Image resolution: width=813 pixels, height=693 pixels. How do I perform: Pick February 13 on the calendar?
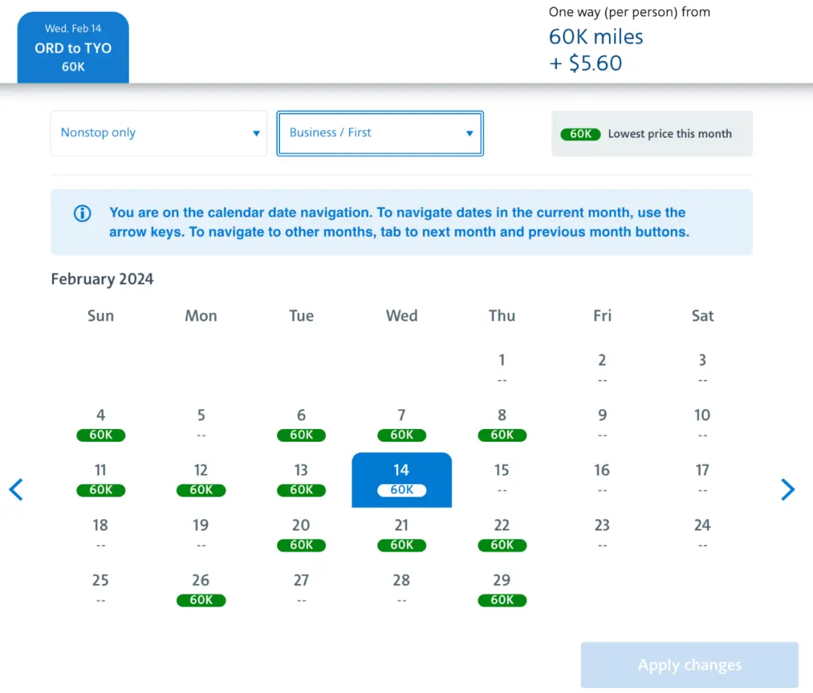[x=301, y=479]
